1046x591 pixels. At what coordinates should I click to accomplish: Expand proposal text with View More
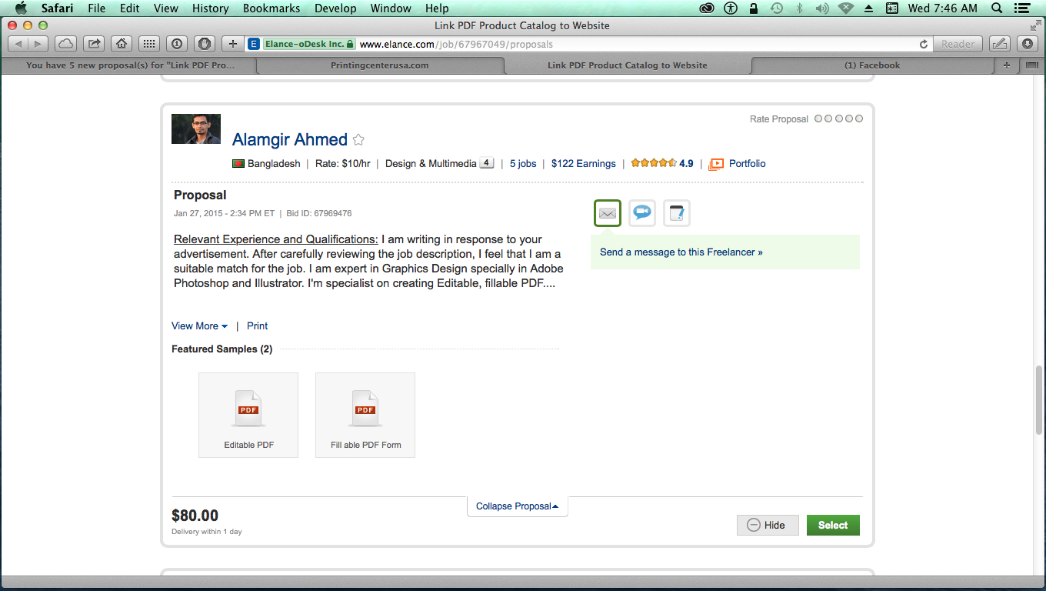pos(199,326)
